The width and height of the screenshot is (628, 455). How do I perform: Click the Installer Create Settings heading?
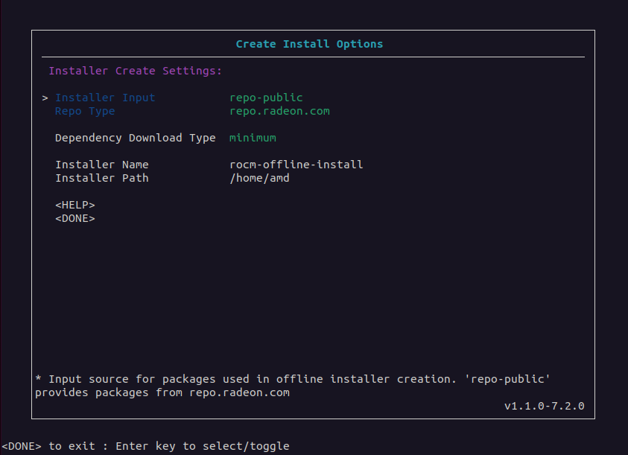[x=135, y=71]
